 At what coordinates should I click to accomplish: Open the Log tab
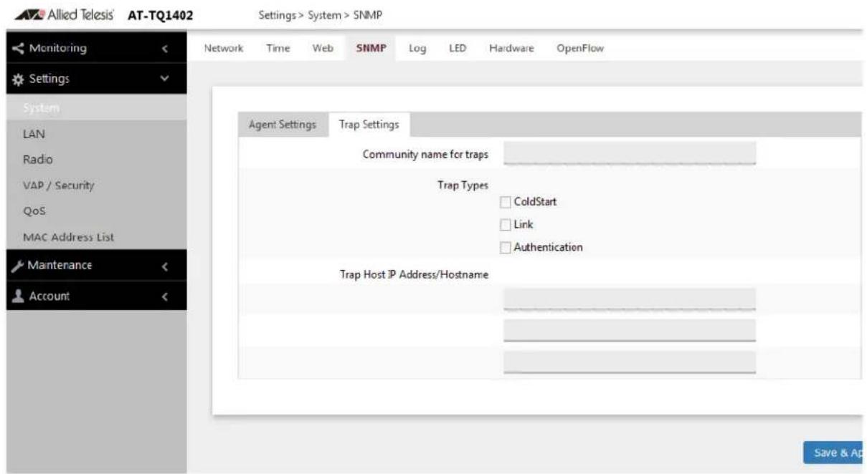(418, 49)
